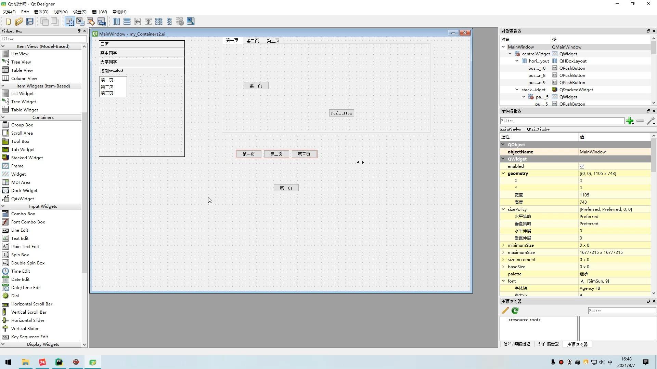The width and height of the screenshot is (657, 369).
Task: Add a dynamic property with the green plus
Action: coord(630,121)
